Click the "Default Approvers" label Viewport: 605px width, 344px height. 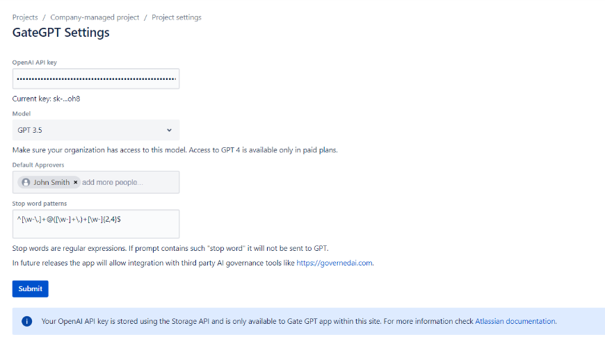click(38, 165)
